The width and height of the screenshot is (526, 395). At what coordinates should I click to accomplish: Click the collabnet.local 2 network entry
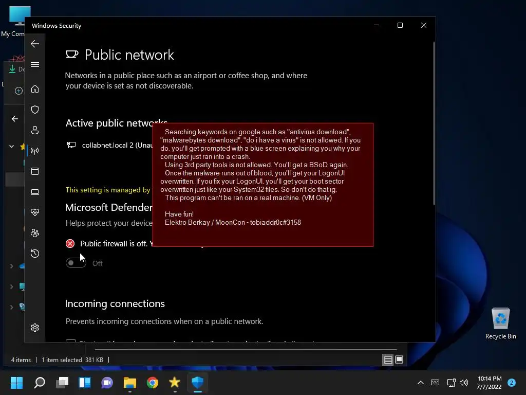[110, 145]
